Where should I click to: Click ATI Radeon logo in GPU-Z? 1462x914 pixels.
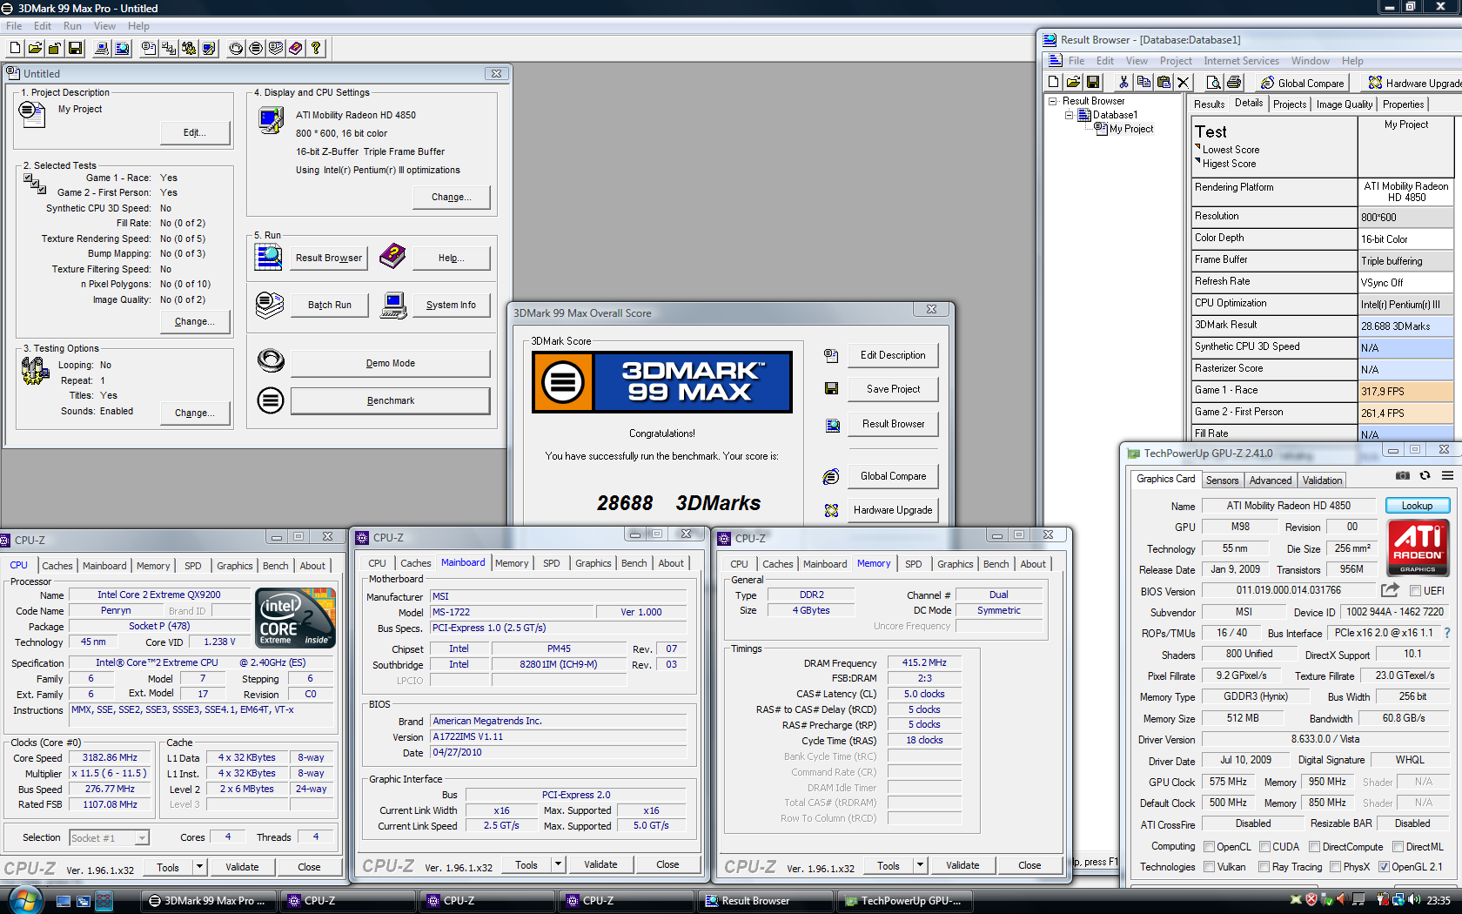pos(1418,548)
